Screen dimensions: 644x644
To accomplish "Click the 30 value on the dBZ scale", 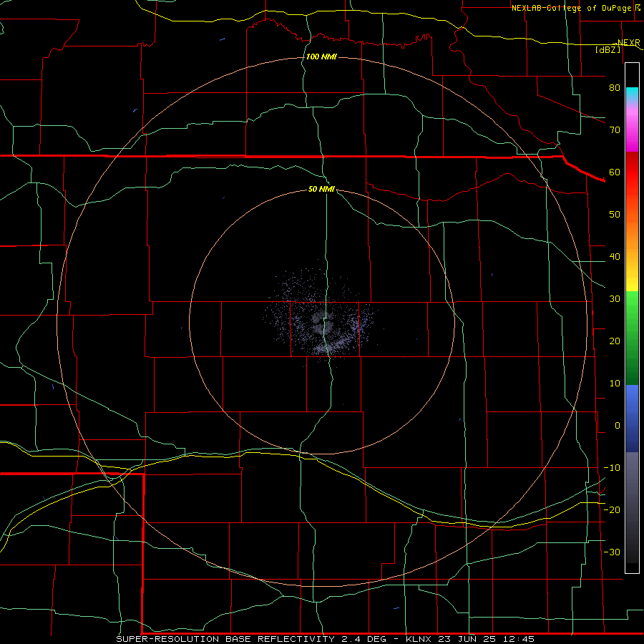I will (615, 299).
